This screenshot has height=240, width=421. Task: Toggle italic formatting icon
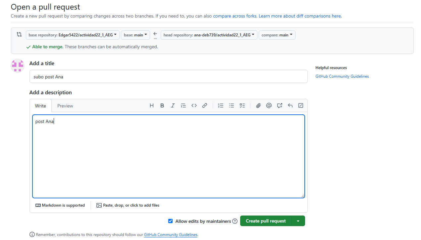click(x=173, y=105)
